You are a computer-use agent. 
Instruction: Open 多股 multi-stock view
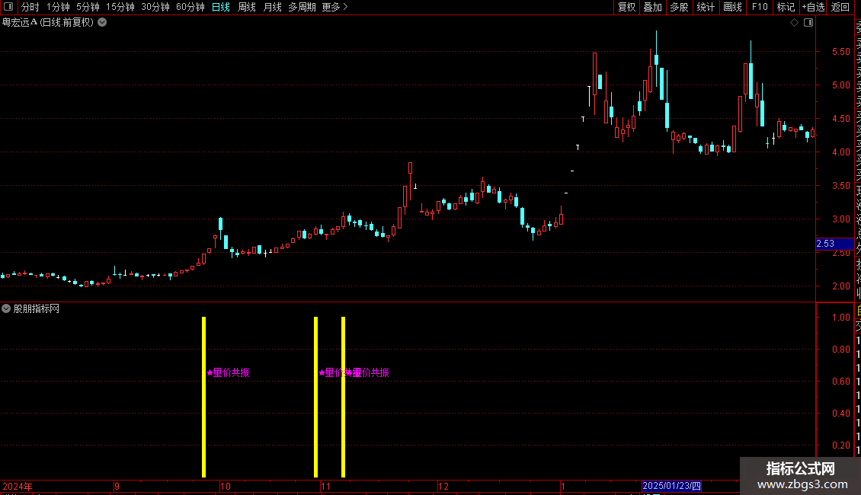click(679, 7)
